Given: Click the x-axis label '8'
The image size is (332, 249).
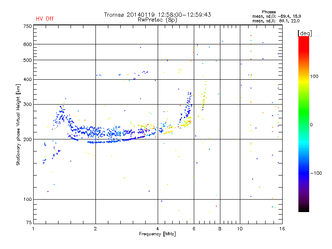Looking at the screenshot, I should click(220, 229).
